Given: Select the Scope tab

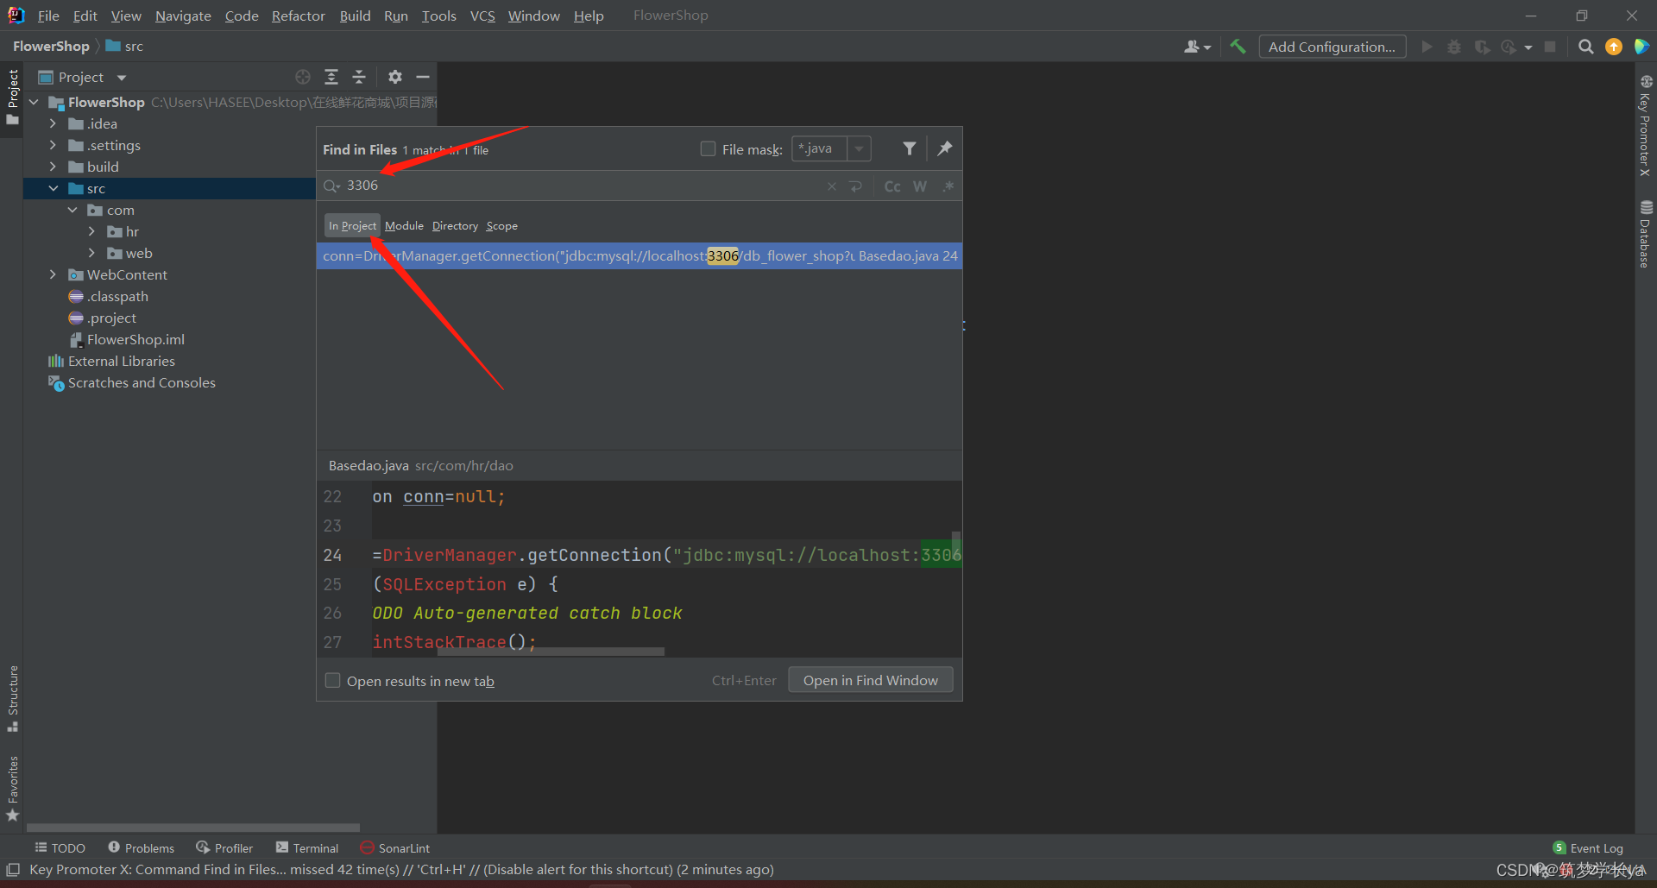Looking at the screenshot, I should pyautogui.click(x=501, y=225).
